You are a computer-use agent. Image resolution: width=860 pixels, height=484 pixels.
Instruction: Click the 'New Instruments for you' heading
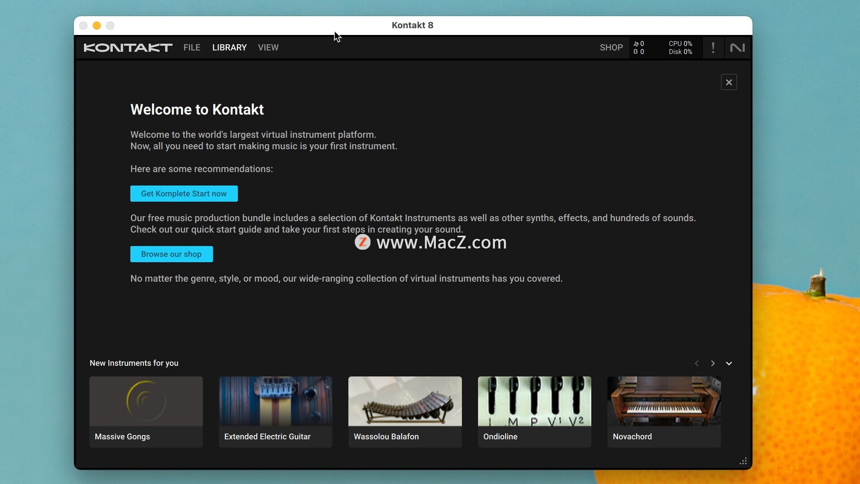[134, 363]
